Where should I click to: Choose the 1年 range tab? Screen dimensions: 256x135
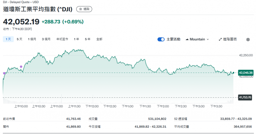[76, 39]
